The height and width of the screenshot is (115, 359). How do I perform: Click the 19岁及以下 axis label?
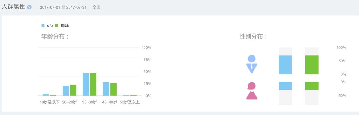tap(49, 102)
